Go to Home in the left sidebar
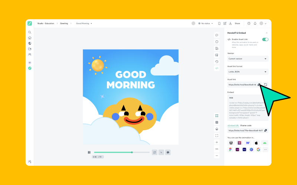Viewport: 297px width, 185px height. 30,38
